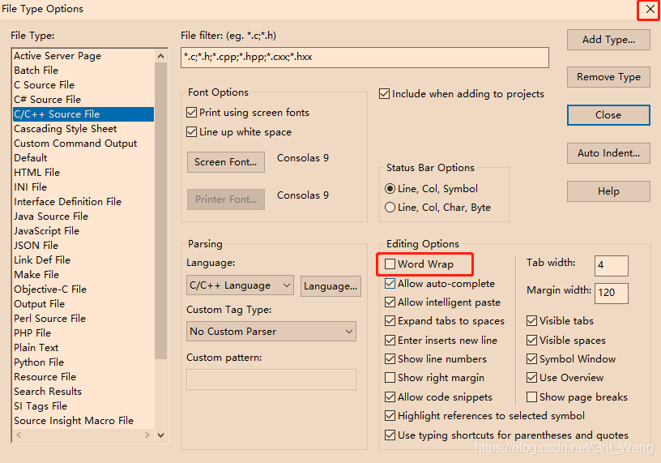Select Objective-C File type
The width and height of the screenshot is (661, 463).
tap(83, 289)
